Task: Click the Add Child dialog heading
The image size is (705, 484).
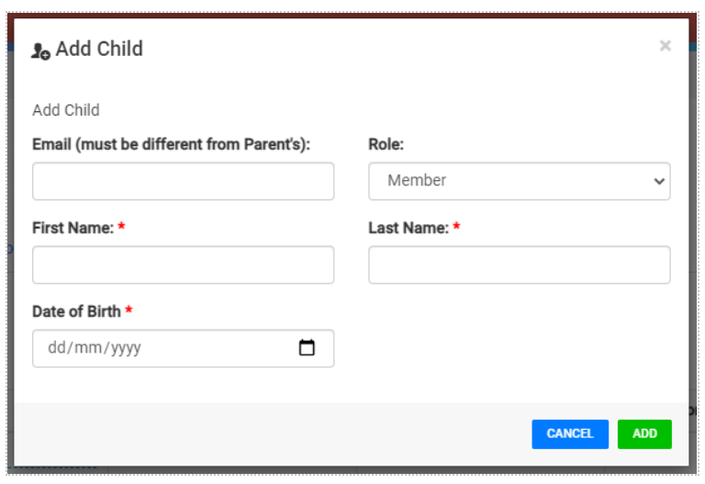Action: click(x=99, y=49)
